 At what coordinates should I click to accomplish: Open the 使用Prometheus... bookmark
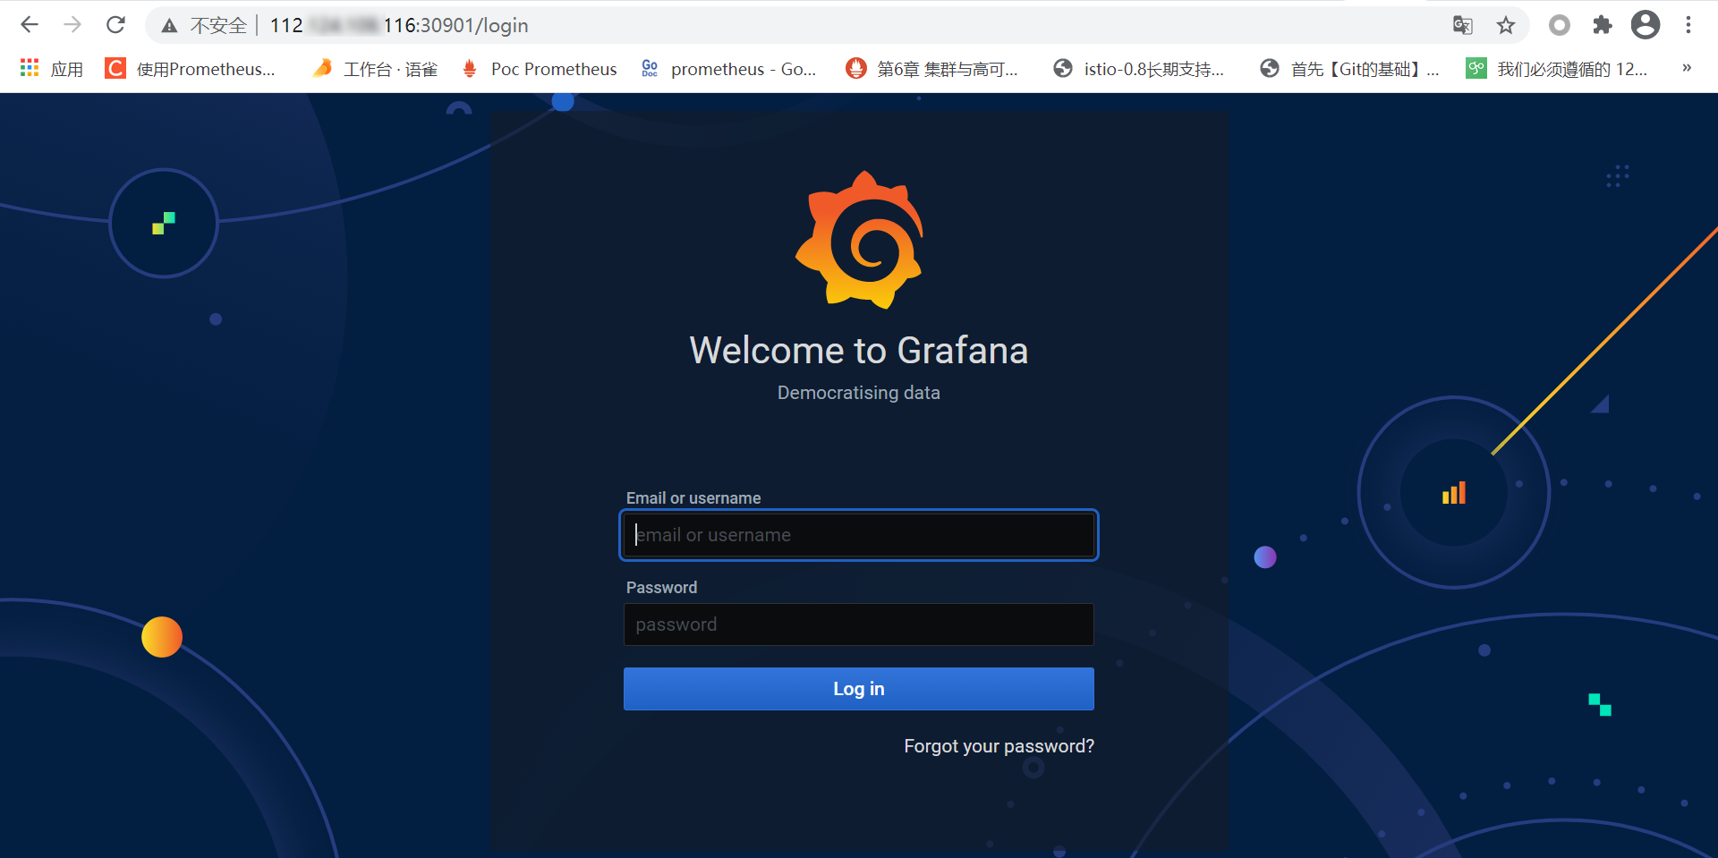tap(190, 69)
